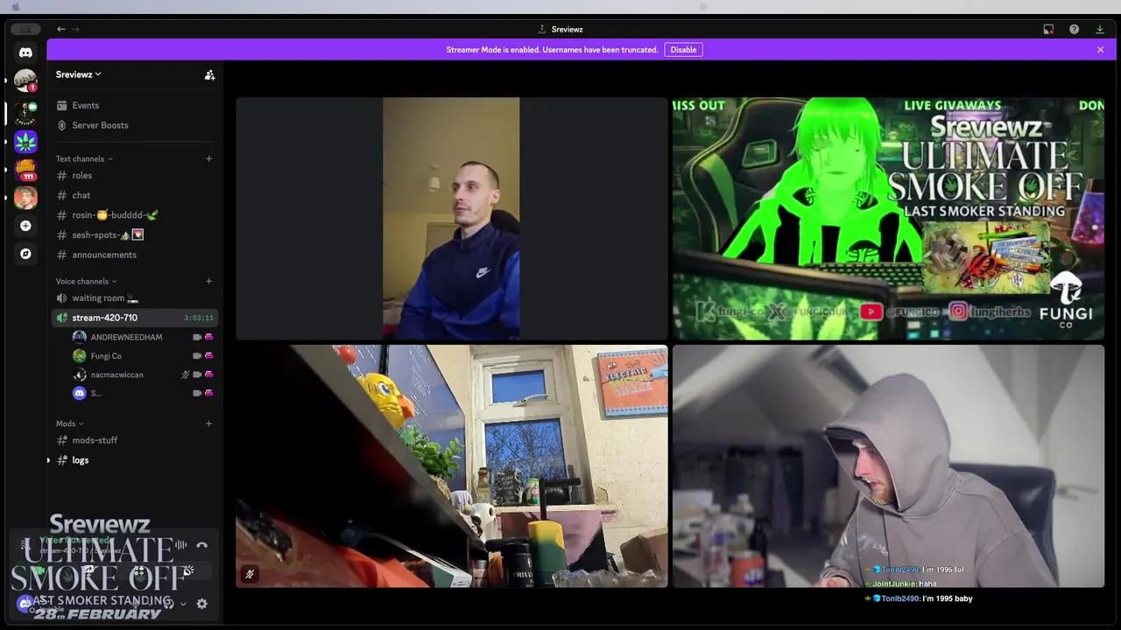
Task: Click muted microphone icon on bottom-left video
Action: pyautogui.click(x=250, y=574)
